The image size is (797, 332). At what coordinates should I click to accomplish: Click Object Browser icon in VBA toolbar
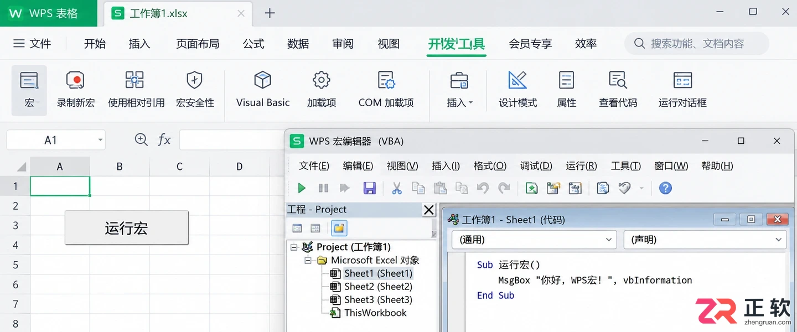click(x=603, y=188)
